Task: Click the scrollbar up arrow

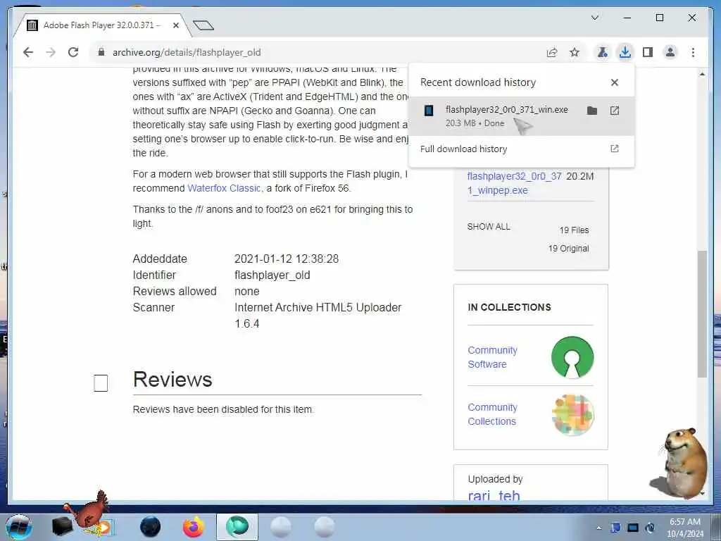Action: (702, 74)
